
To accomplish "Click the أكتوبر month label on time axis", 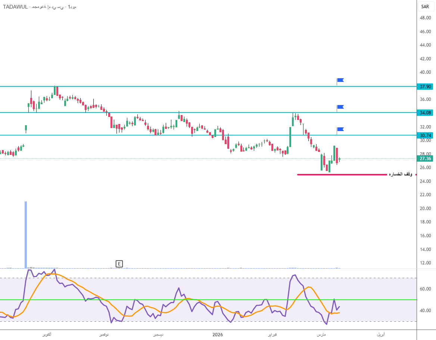I will (47, 335).
